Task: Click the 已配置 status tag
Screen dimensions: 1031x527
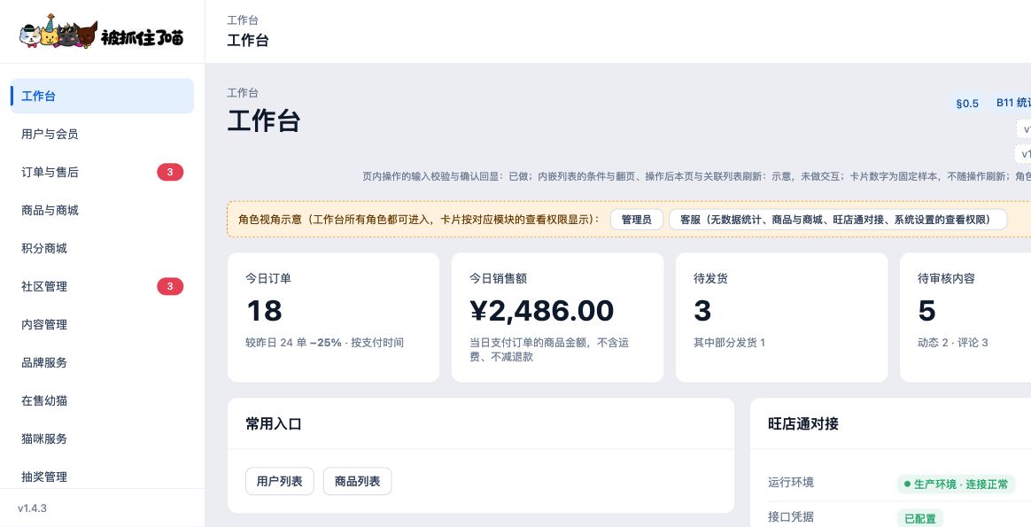Action: coord(920,518)
